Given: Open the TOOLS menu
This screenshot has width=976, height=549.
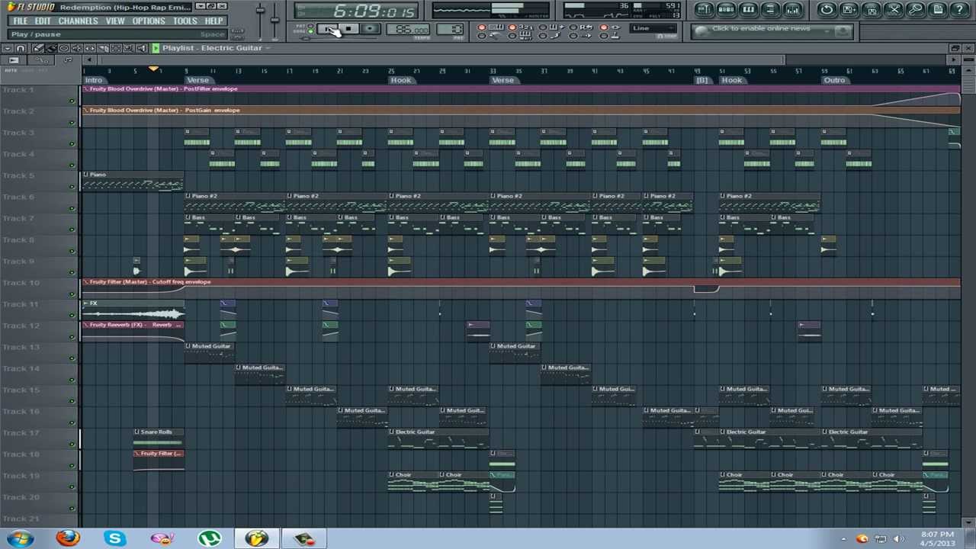Looking at the screenshot, I should [x=185, y=21].
